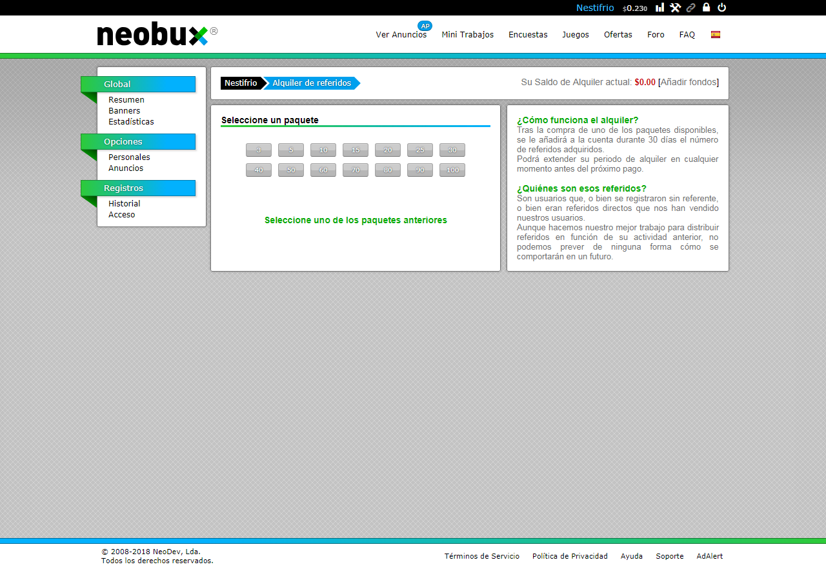Click Soporte in the footer
The image size is (826, 569).
coord(670,556)
